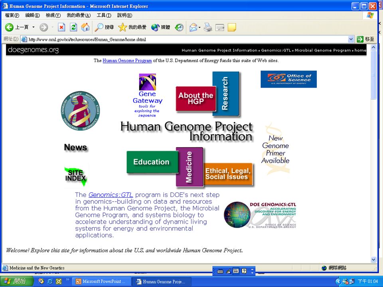Click the help question mark on language bar

(x=244, y=271)
